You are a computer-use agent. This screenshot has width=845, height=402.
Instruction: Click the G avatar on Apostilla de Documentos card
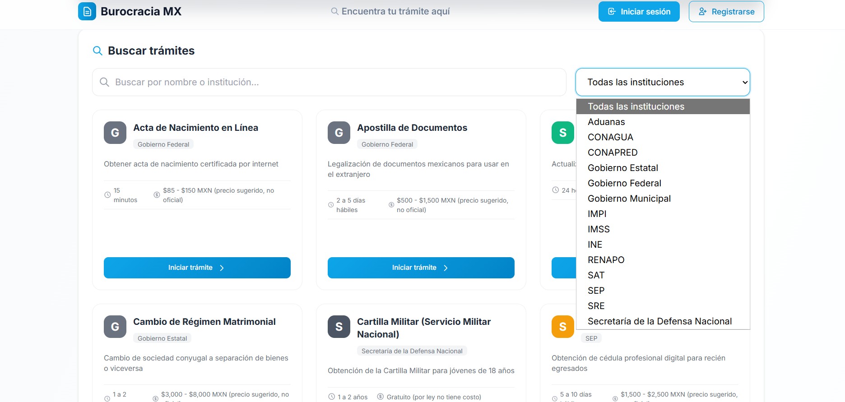pyautogui.click(x=339, y=133)
